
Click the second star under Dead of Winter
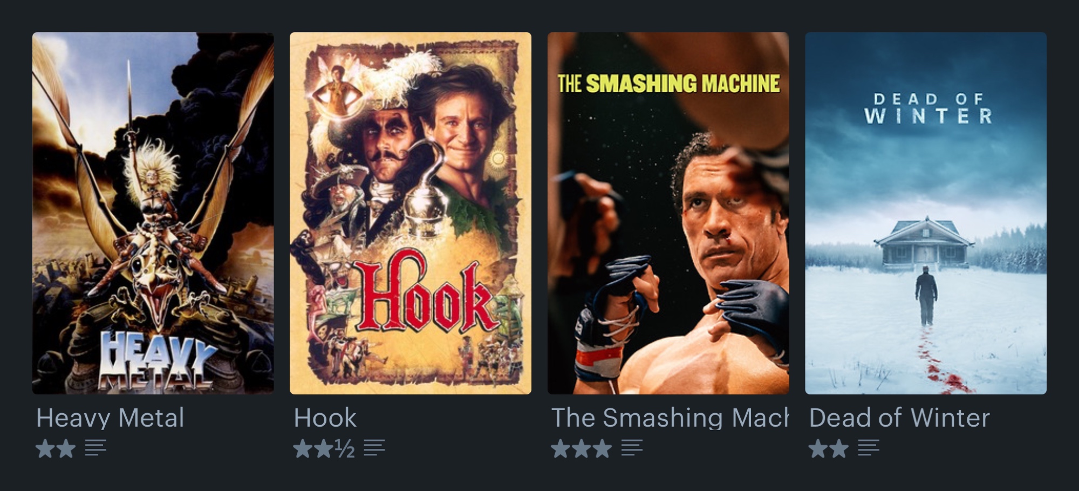[x=838, y=448]
